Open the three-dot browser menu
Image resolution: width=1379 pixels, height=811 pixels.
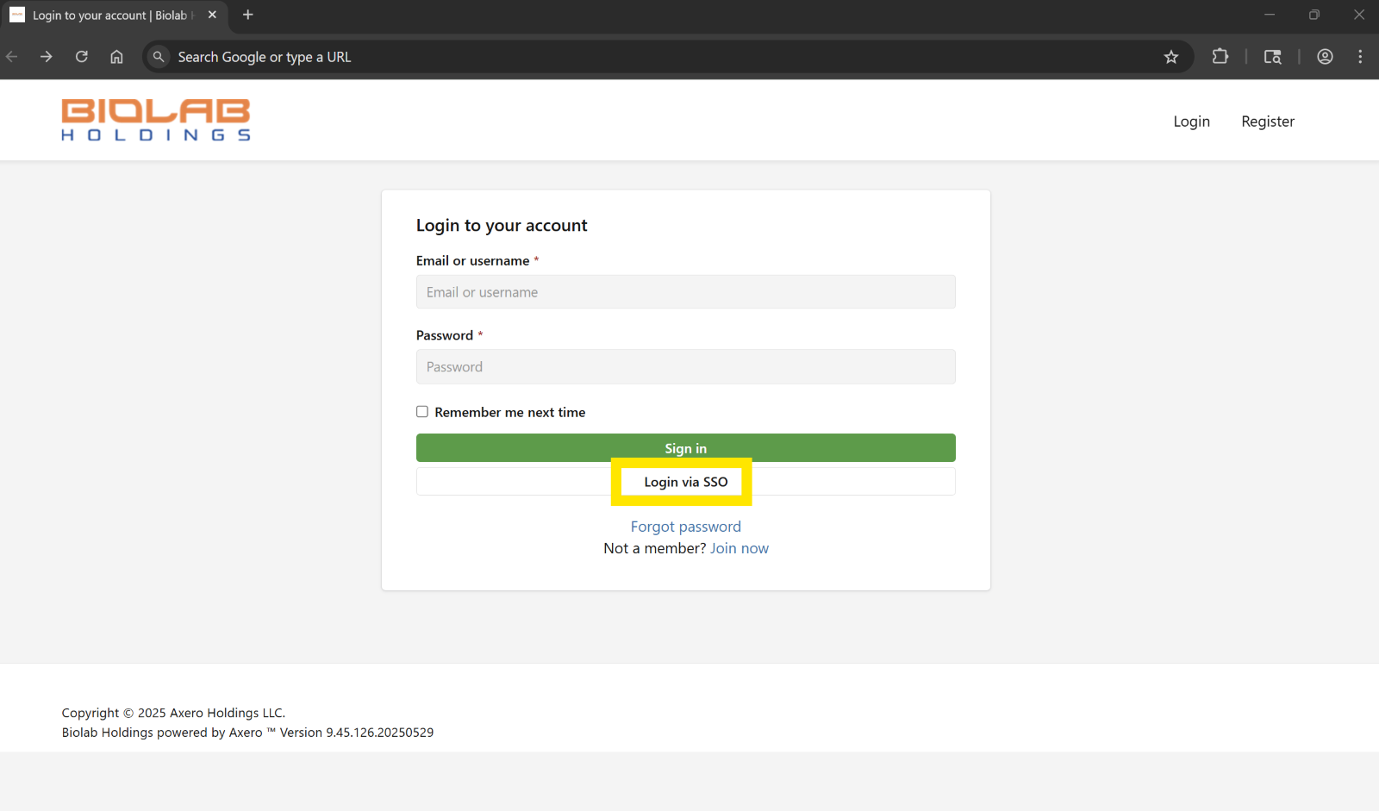[1359, 56]
